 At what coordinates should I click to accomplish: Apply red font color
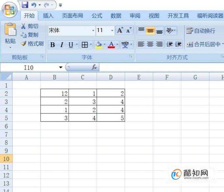pos(111,45)
